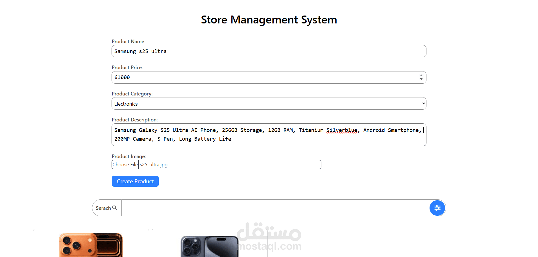Click the Choose File button
This screenshot has width=538, height=257.
point(125,165)
